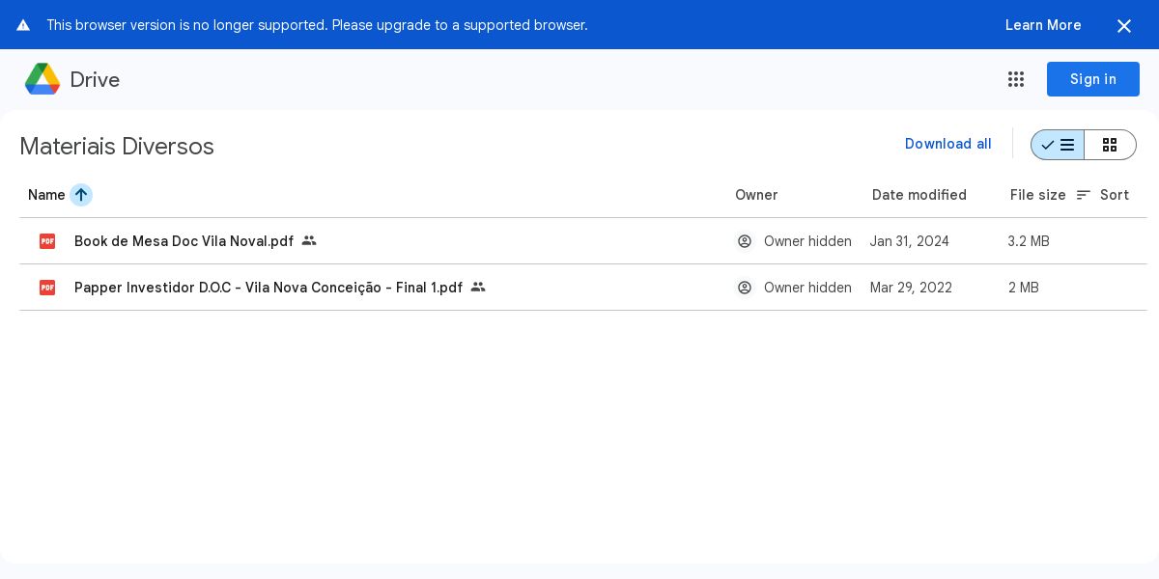Click Download all link
1159x579 pixels.
coord(947,144)
